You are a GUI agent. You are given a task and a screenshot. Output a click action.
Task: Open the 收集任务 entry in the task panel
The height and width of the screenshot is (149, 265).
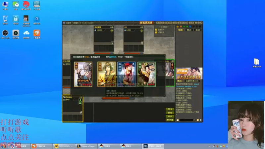(160, 30)
